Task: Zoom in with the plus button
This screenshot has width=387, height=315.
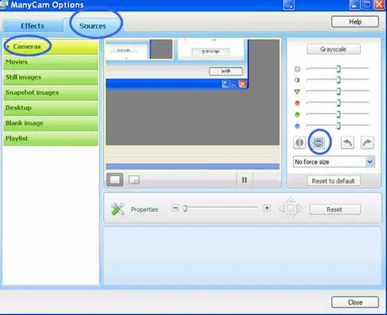Action: [267, 208]
